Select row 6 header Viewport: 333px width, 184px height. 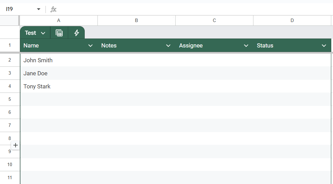pyautogui.click(x=10, y=112)
